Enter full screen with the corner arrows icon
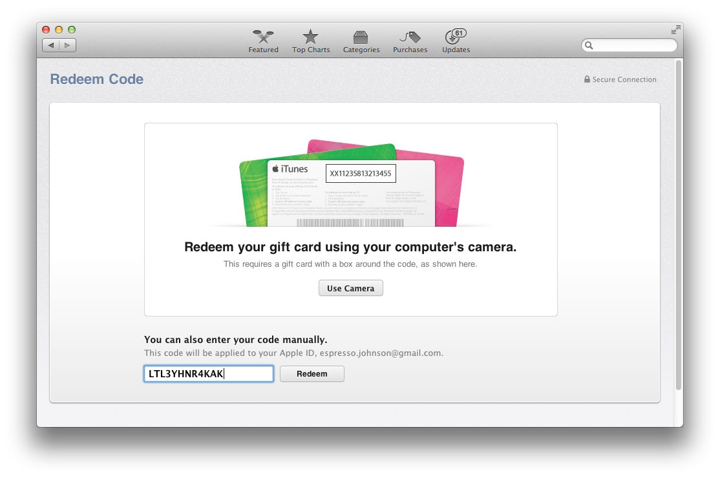 (675, 30)
